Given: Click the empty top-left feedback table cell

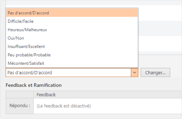Looking at the screenshot, I should [x=20, y=95].
